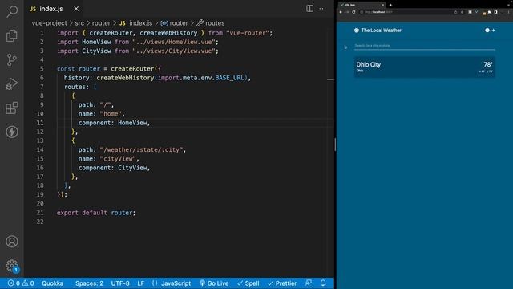
Task: Click the sun logo icon beside the title
Action: [356, 31]
